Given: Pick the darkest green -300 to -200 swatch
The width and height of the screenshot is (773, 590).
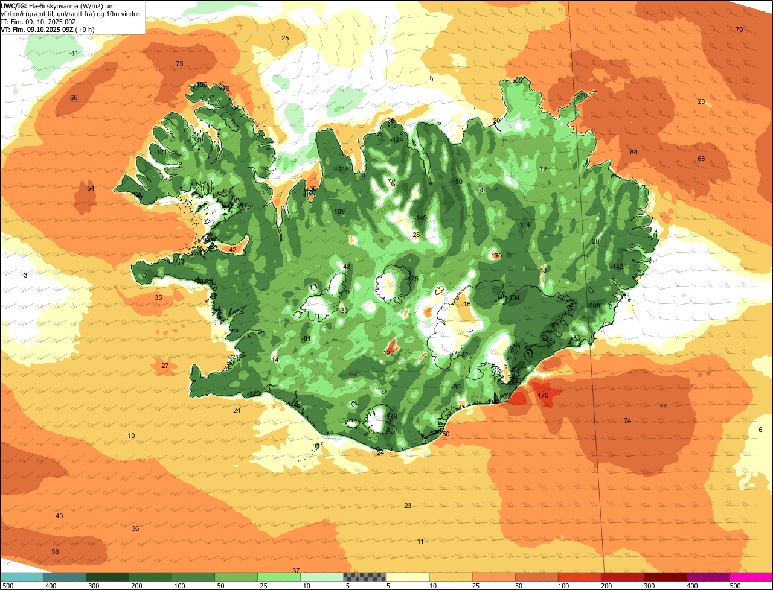Looking at the screenshot, I should [x=107, y=577].
